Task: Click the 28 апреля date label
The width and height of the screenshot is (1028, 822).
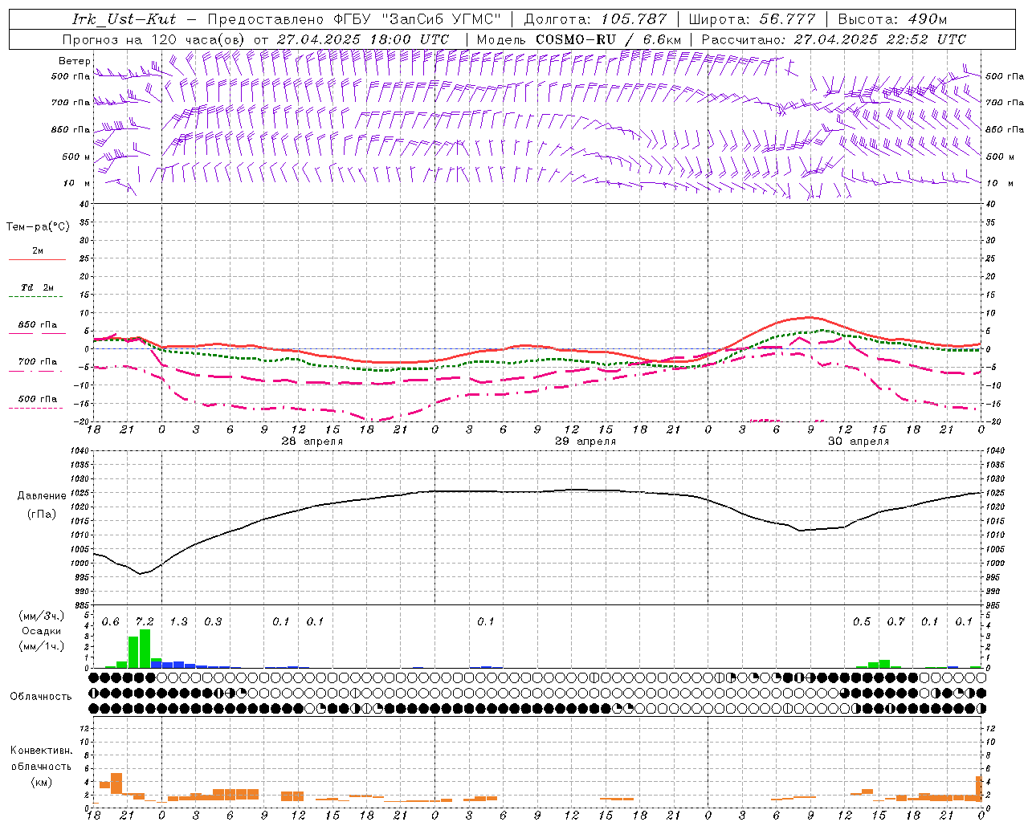Action: (x=312, y=442)
